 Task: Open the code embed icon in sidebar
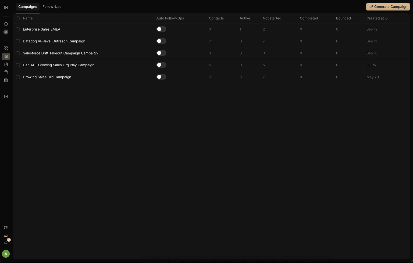(x=6, y=96)
